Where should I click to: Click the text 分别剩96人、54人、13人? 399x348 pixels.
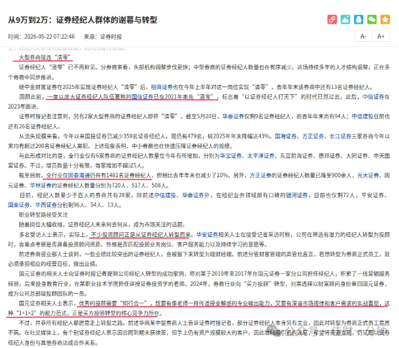(x=89, y=205)
